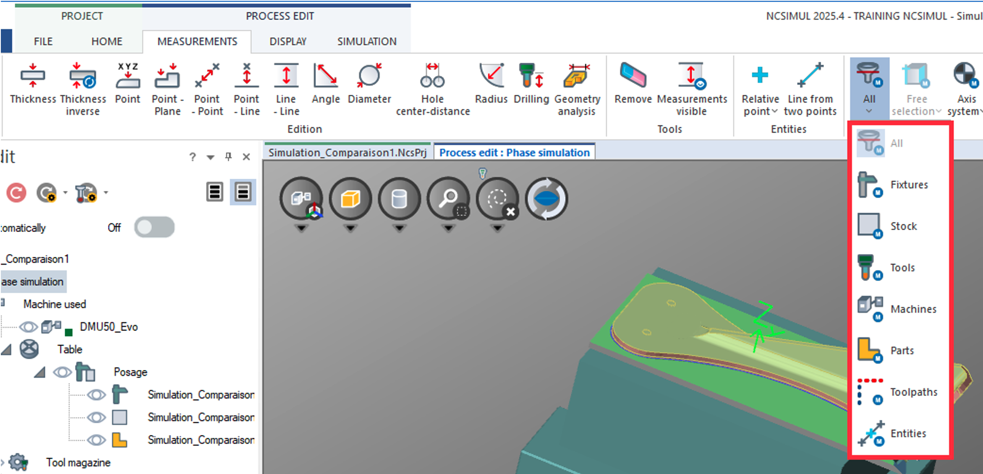Screen dimensions: 983x474
Task: Switch the Off toggle to on
Action: coord(154,227)
